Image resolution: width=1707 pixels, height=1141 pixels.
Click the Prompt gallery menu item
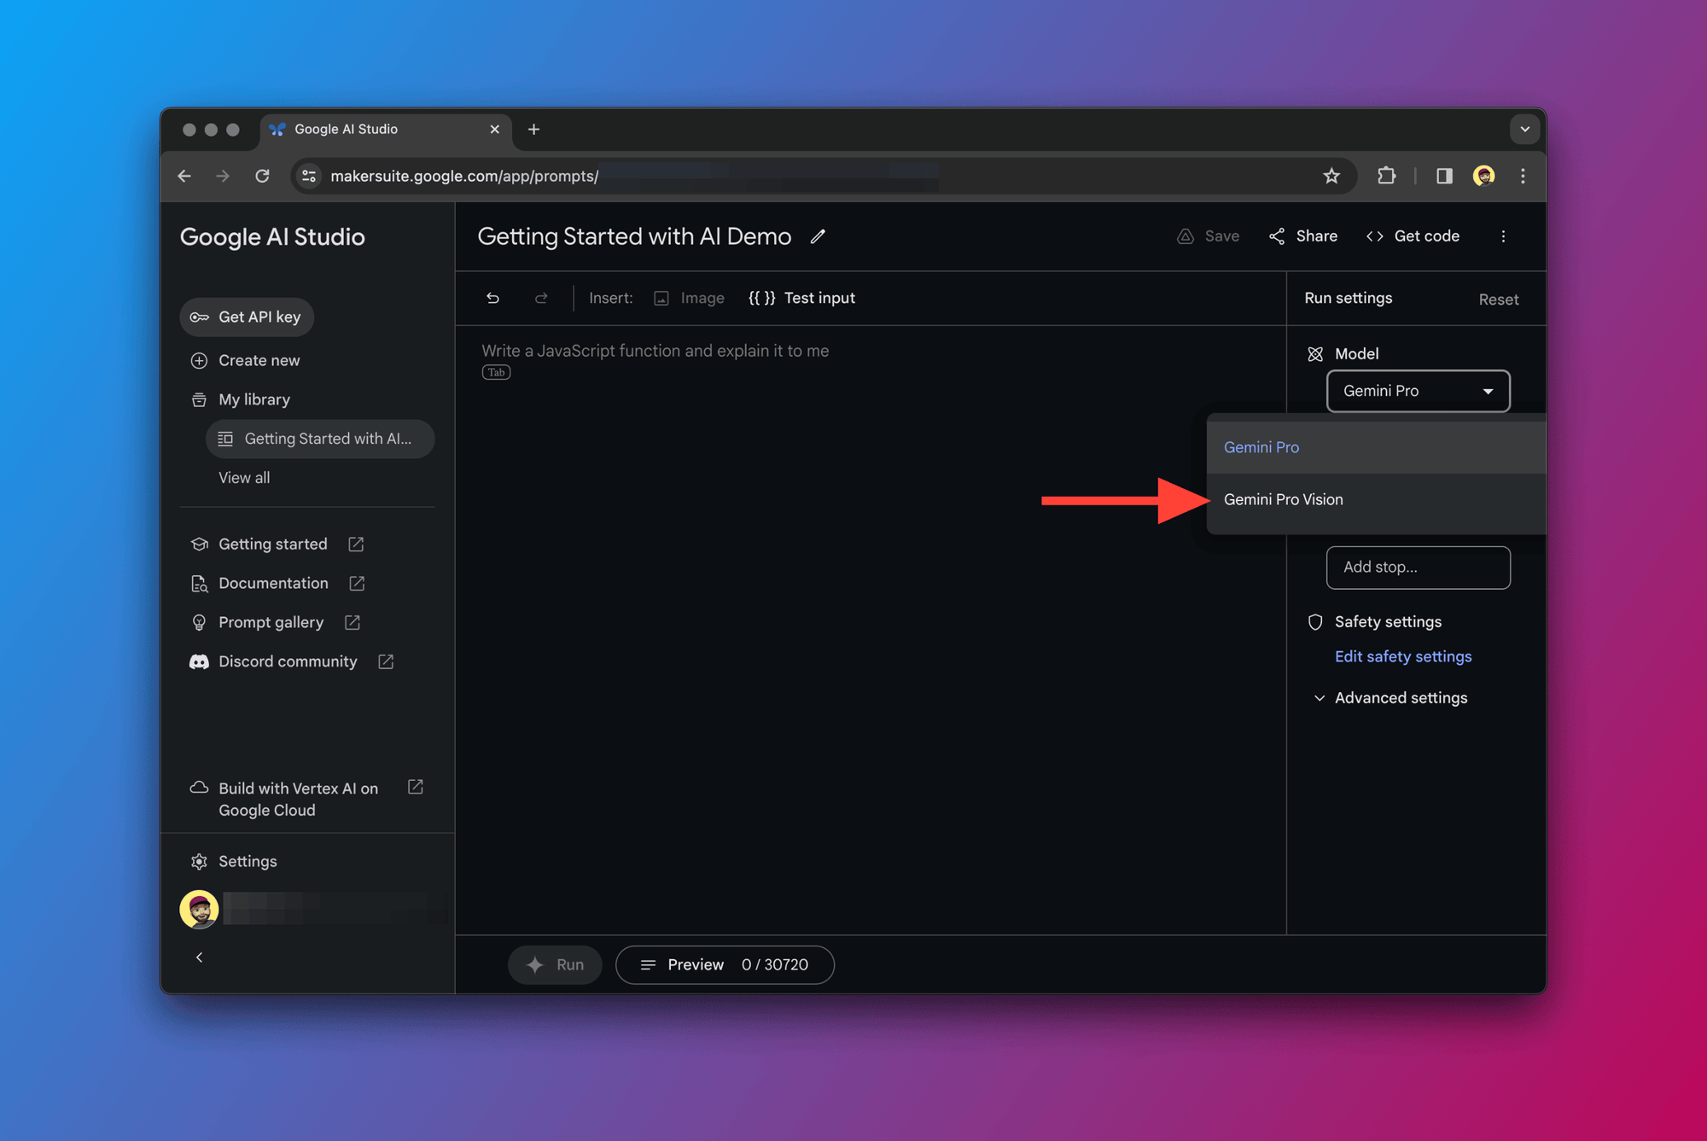271,623
